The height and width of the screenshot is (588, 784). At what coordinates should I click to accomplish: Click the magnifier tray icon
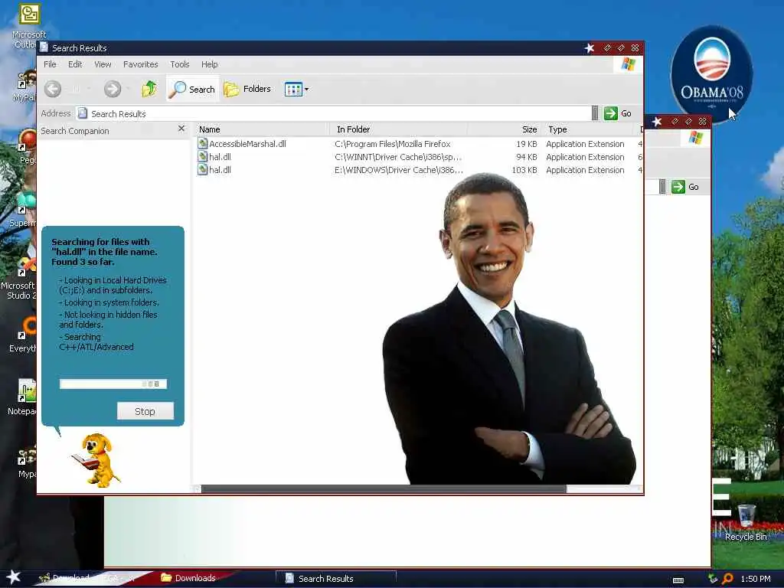(728, 579)
